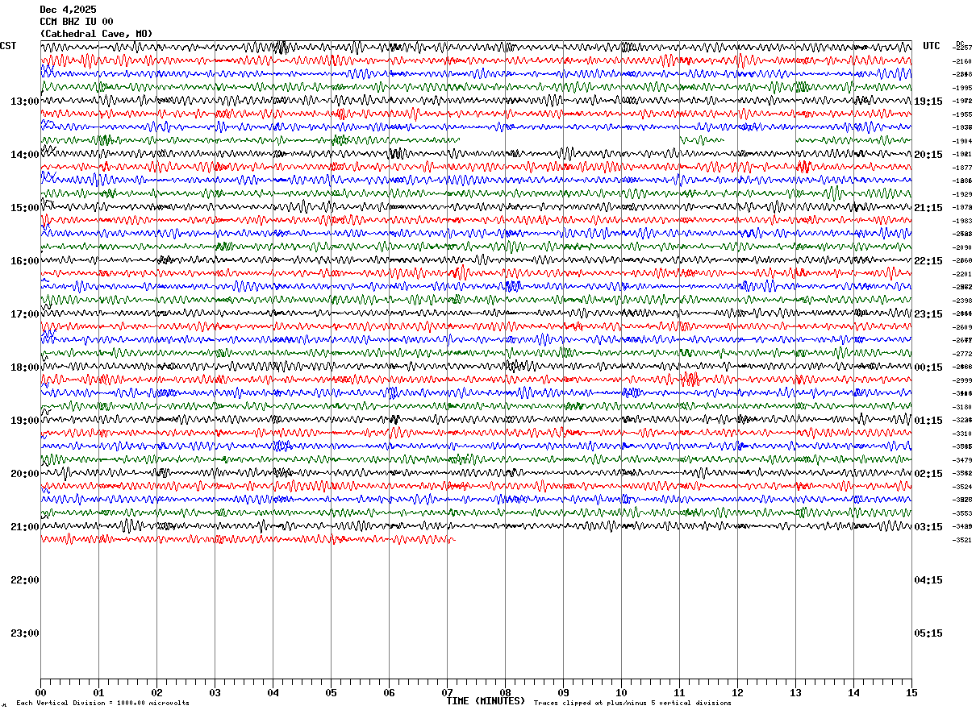Screen dimensions: 976x714
Task: Select the Dec 4,2025 date header
Action: tap(68, 10)
